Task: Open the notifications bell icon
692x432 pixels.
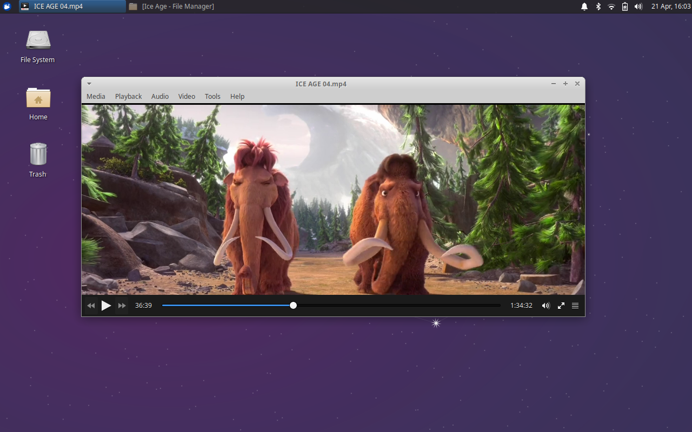Action: point(584,6)
